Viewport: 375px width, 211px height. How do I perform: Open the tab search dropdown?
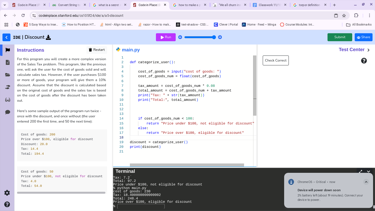(5, 5)
